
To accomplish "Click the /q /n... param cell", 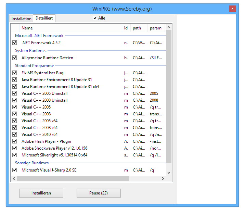I will click(156, 135).
